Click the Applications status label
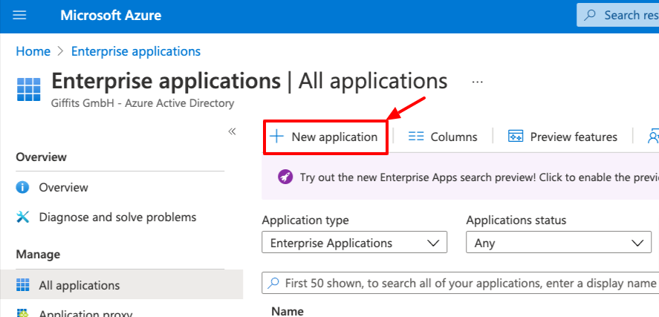The image size is (659, 317). 516,220
